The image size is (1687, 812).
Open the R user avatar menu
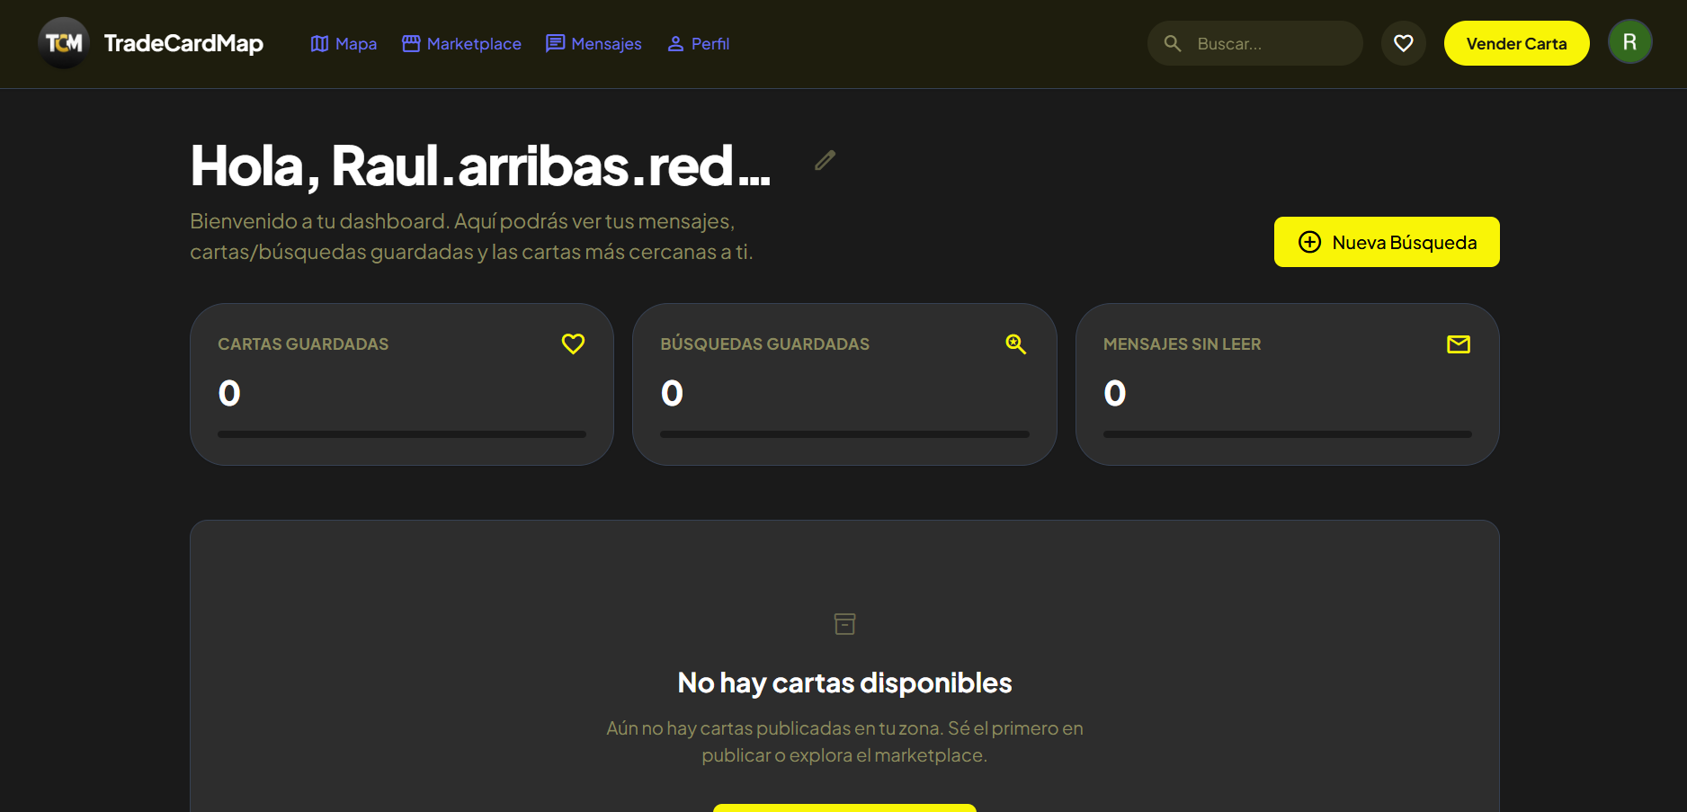pyautogui.click(x=1629, y=42)
